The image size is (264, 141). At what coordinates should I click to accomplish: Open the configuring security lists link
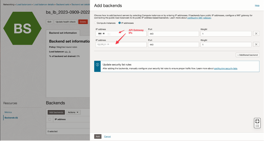(x=226, y=68)
